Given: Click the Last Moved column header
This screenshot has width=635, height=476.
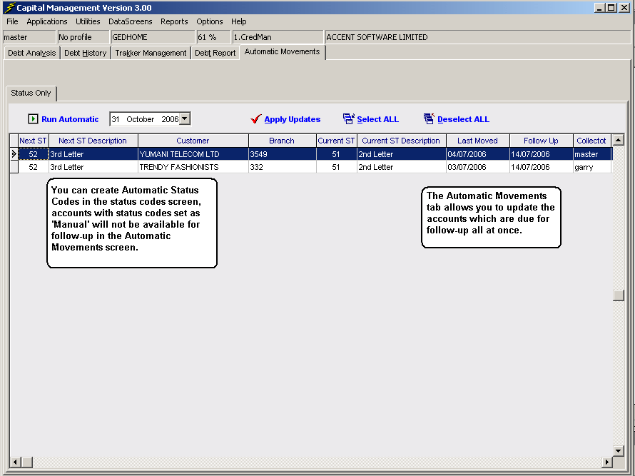Looking at the screenshot, I should click(477, 141).
